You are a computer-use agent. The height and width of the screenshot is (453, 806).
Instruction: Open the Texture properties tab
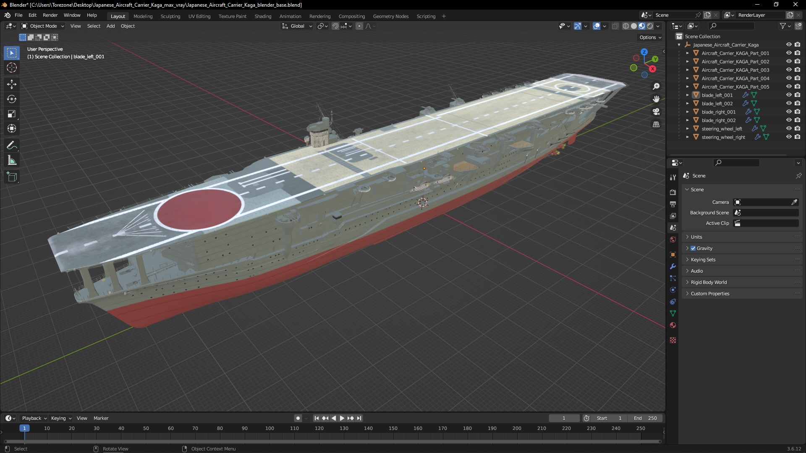(673, 340)
